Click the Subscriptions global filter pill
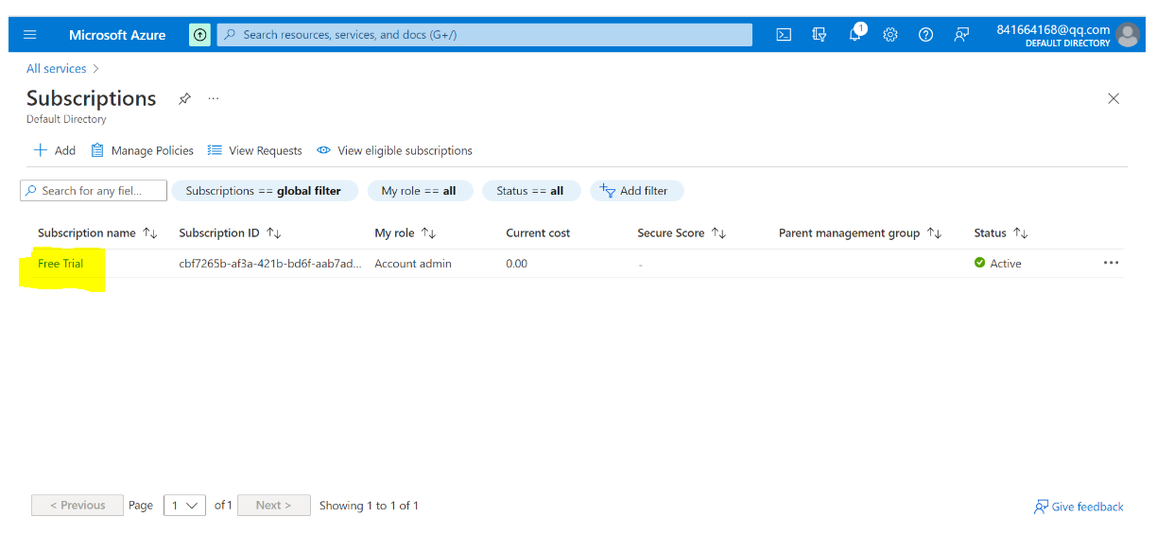This screenshot has width=1174, height=534. (265, 191)
